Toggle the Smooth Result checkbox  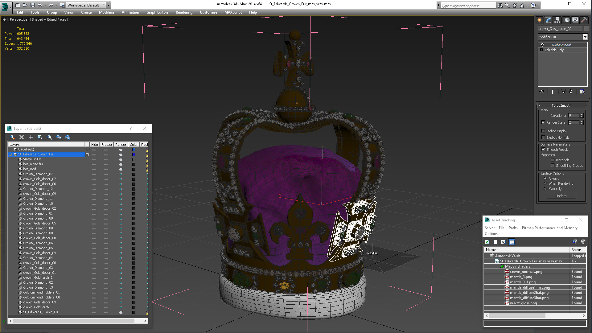[543, 150]
